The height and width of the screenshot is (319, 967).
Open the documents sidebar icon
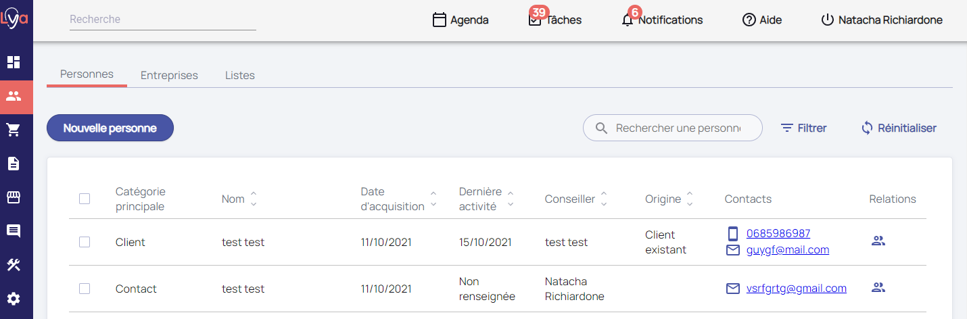click(14, 164)
